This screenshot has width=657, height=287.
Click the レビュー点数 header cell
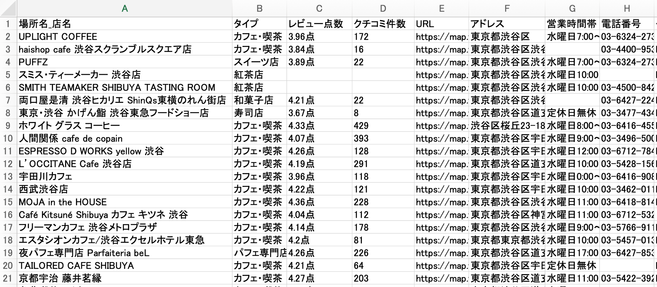319,24
